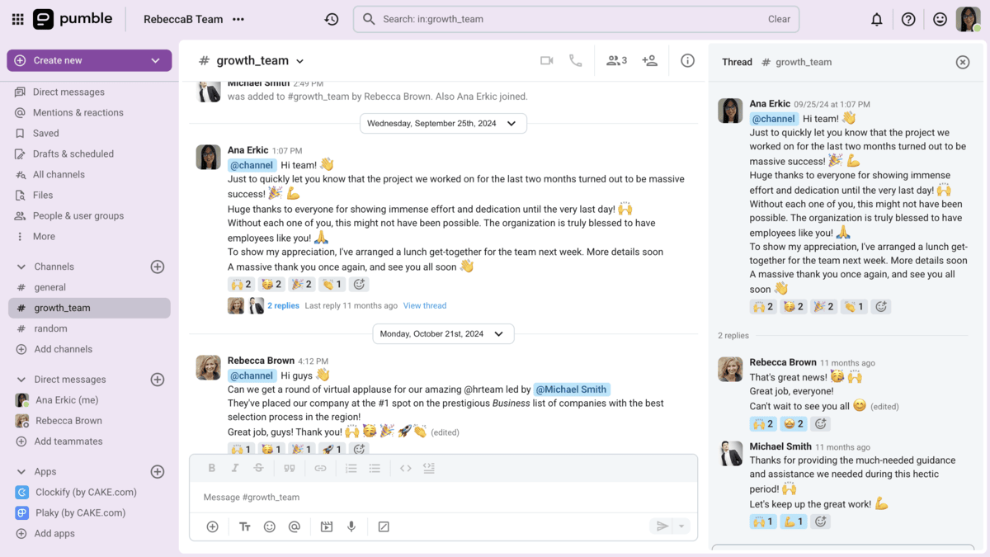Collapse the Channels section in the sidebar
This screenshot has width=990, height=557.
tap(21, 266)
